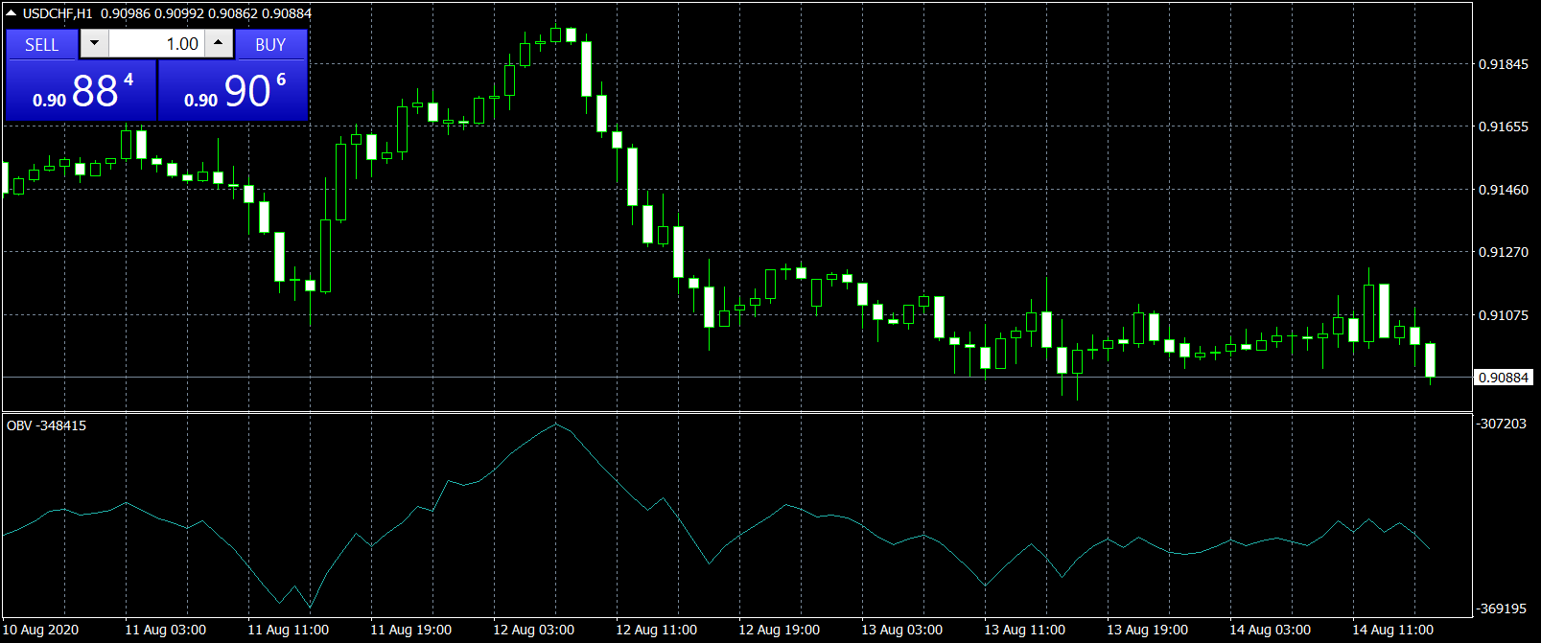Viewport: 1541px width, 643px height.
Task: Click the sell price 0.90884 tile
Action: tap(82, 91)
